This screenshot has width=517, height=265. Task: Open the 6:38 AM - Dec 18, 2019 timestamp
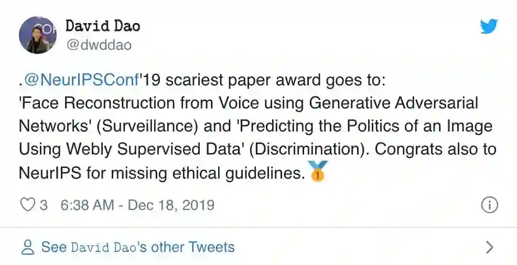137,204
